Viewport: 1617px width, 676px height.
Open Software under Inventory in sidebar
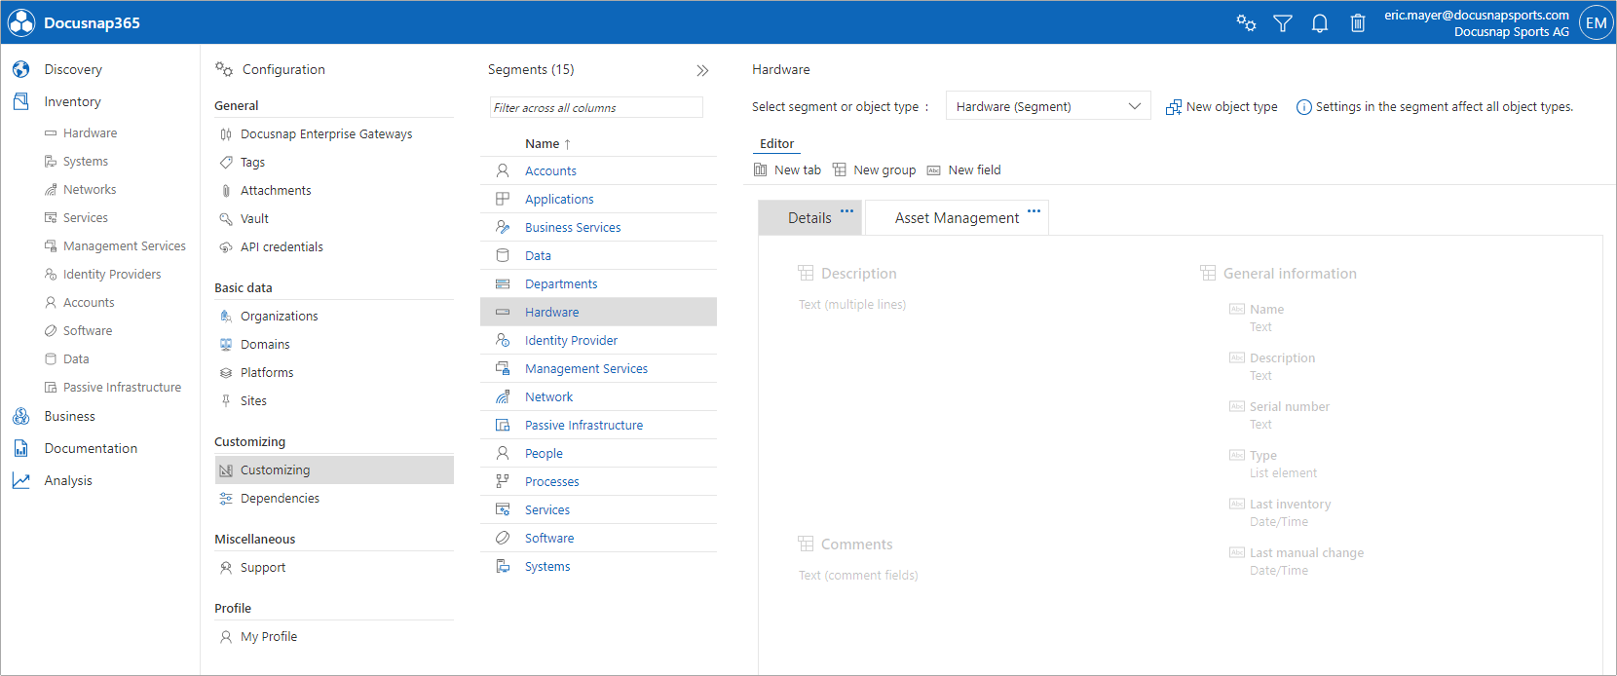click(88, 331)
